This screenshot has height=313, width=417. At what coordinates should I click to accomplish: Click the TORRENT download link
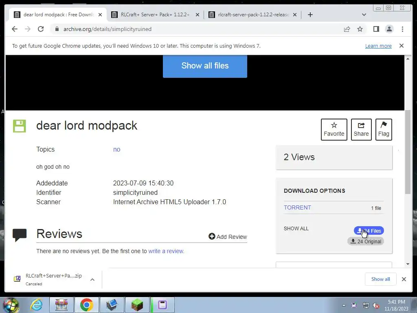click(297, 207)
